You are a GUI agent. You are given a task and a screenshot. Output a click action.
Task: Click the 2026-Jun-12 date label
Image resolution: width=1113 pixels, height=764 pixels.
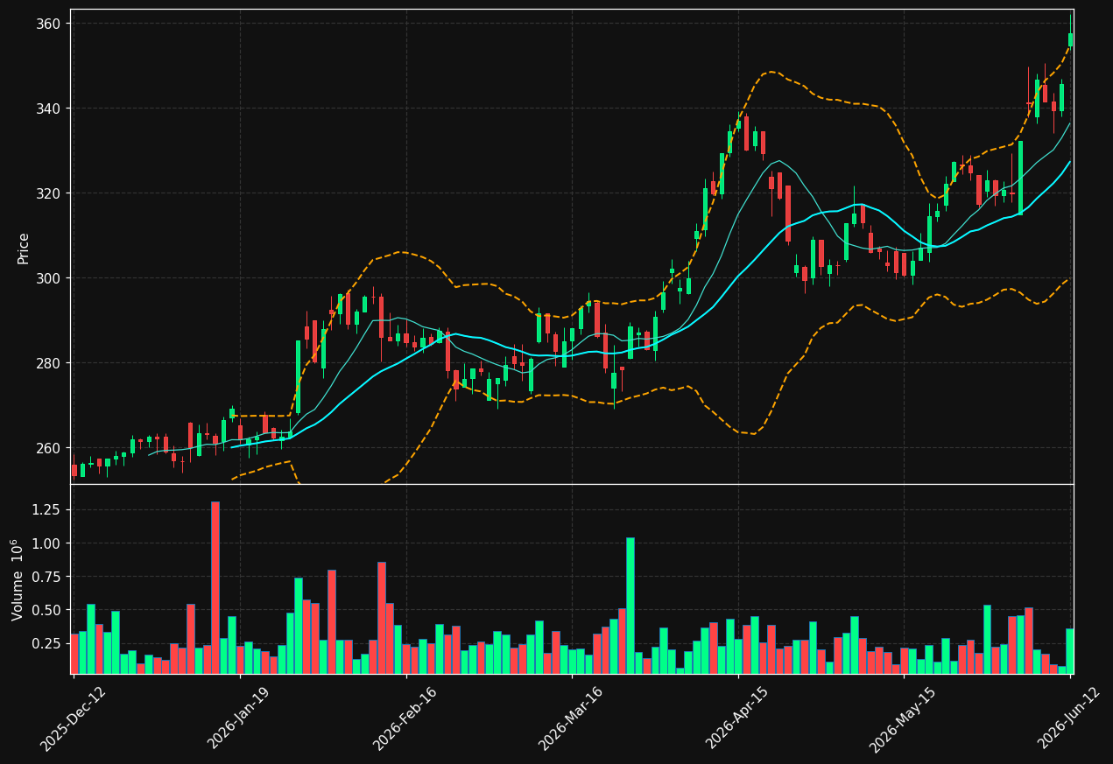click(1069, 718)
